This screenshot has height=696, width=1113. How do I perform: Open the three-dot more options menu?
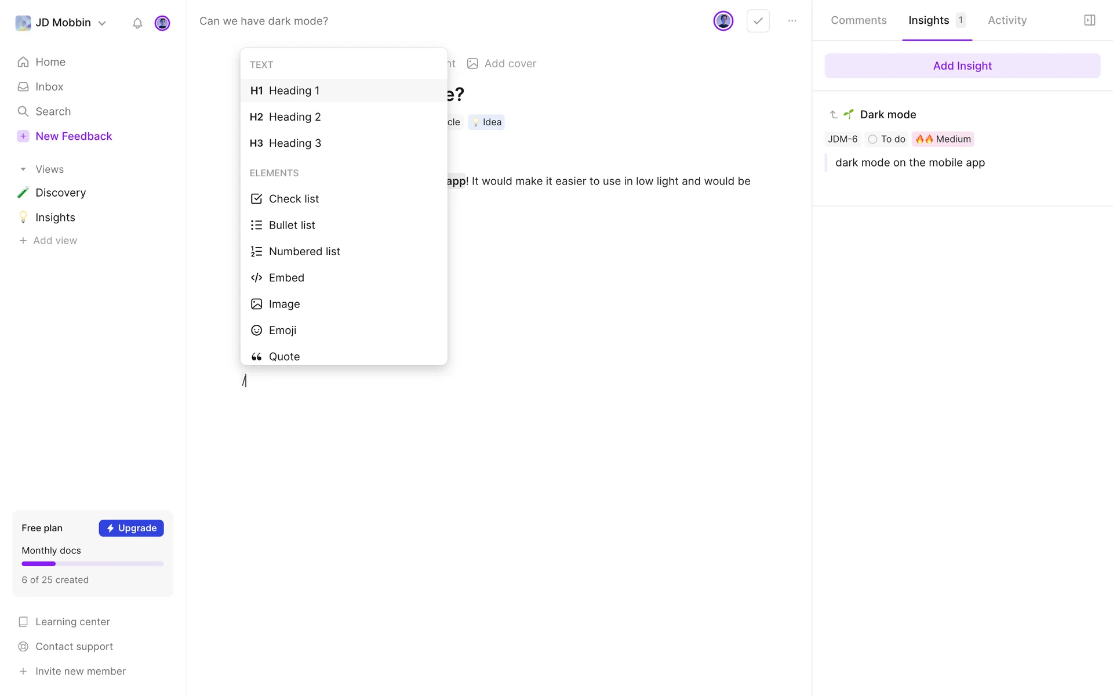click(792, 21)
